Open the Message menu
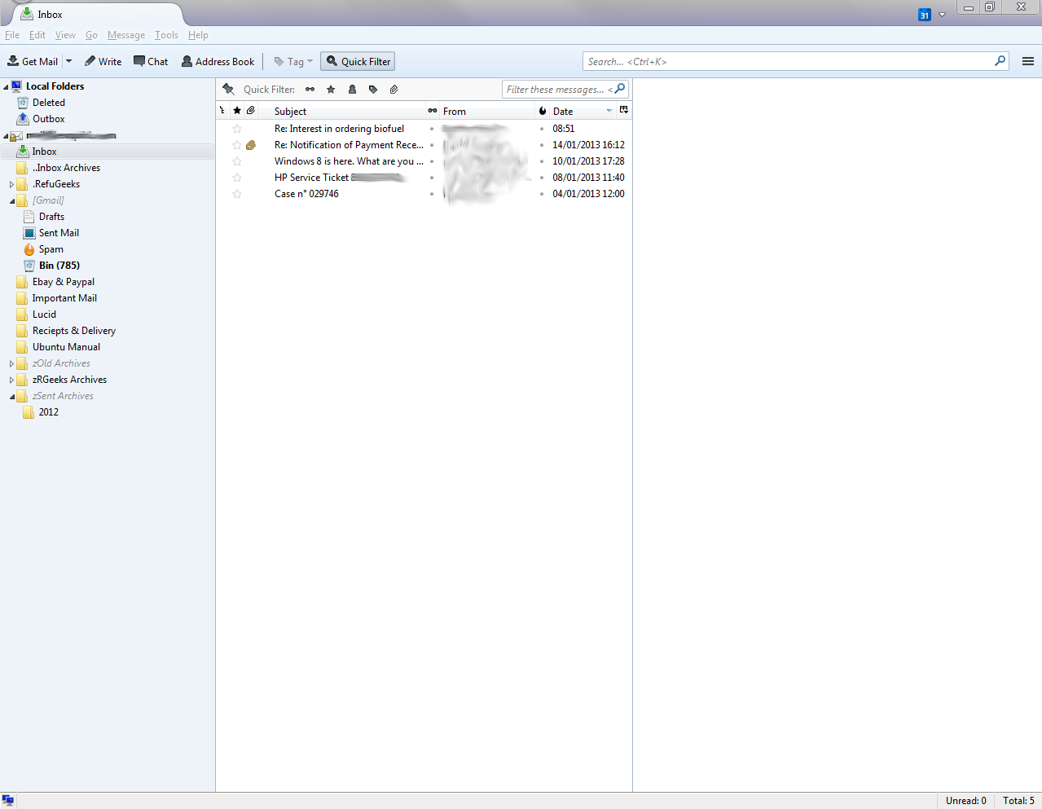The width and height of the screenshot is (1042, 809). pos(125,35)
